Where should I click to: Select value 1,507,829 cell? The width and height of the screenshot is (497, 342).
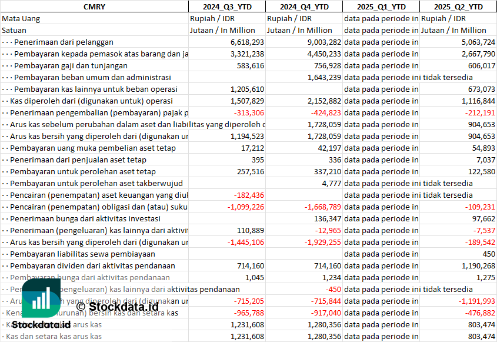pyautogui.click(x=227, y=101)
